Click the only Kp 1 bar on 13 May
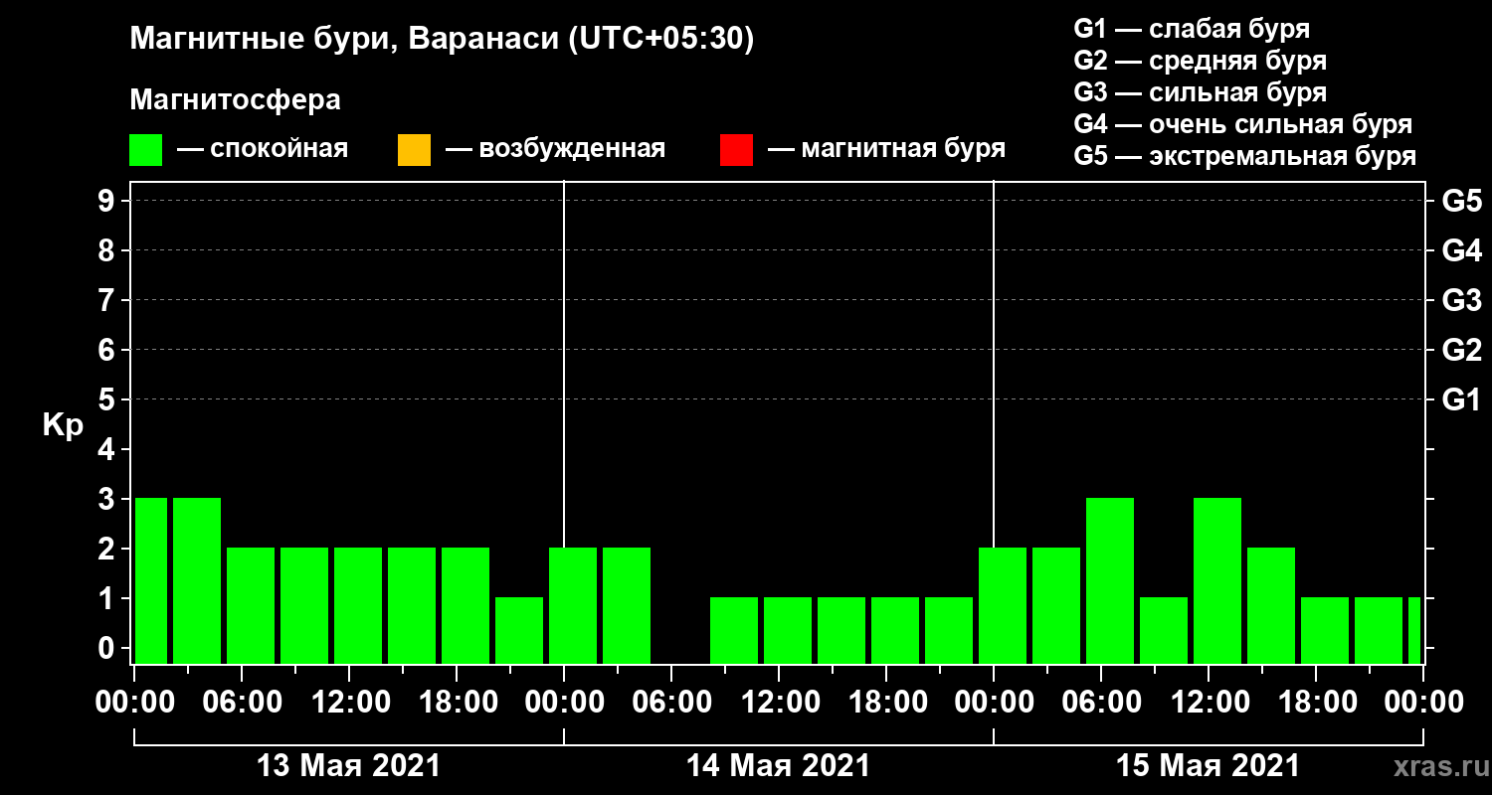 (x=519, y=630)
